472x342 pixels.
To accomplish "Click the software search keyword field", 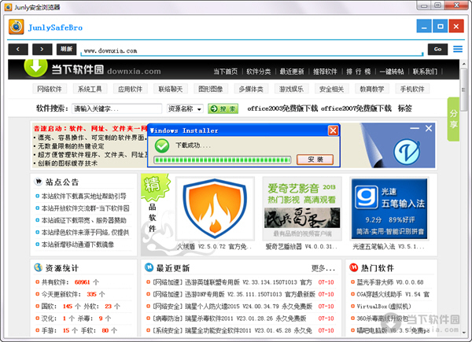I will [116, 108].
